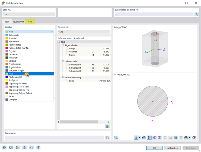The width and height of the screenshot is (201, 152).
Task: Click left arrow of info scrollbar
Action: coord(58,122)
